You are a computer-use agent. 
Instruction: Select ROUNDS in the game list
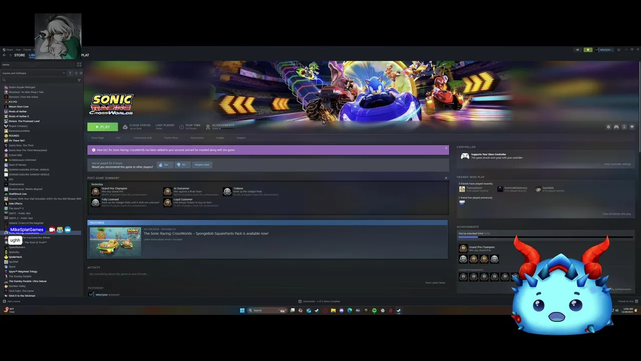[14, 135]
